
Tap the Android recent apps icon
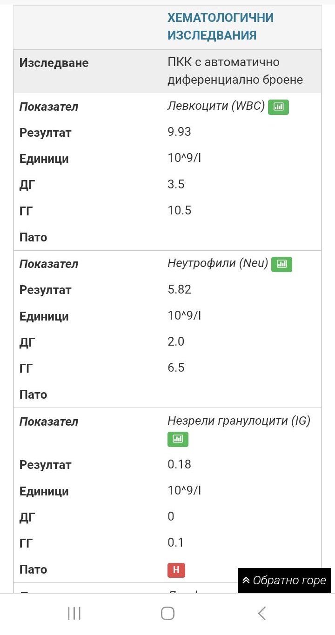coord(74,613)
